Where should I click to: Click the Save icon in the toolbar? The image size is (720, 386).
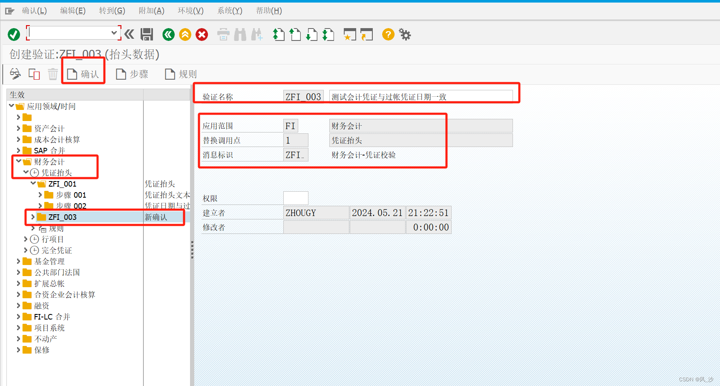click(147, 34)
